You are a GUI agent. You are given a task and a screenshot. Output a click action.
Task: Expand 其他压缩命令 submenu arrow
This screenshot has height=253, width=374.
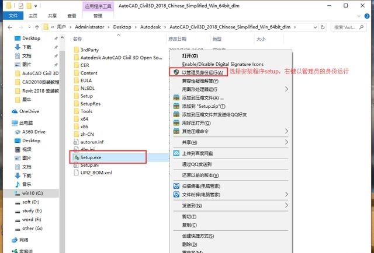[286, 131]
